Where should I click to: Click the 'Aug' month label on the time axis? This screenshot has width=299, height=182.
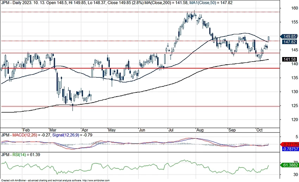coord(200,130)
